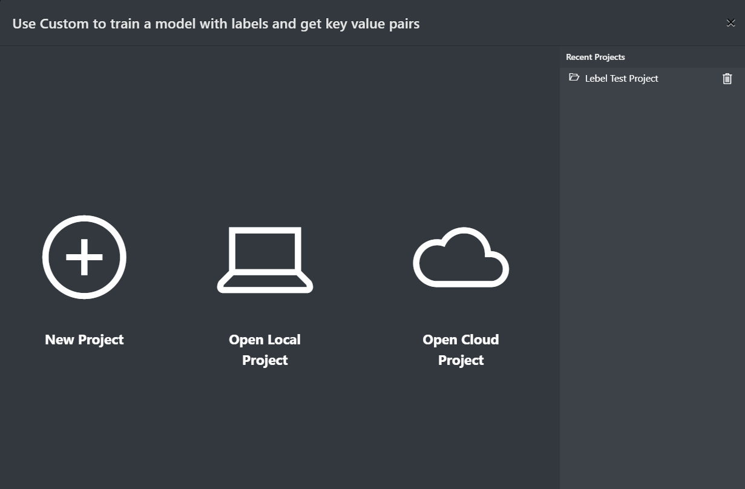Viewport: 745px width, 489px height.
Task: Click the laptop icon for local projects
Action: point(264,259)
